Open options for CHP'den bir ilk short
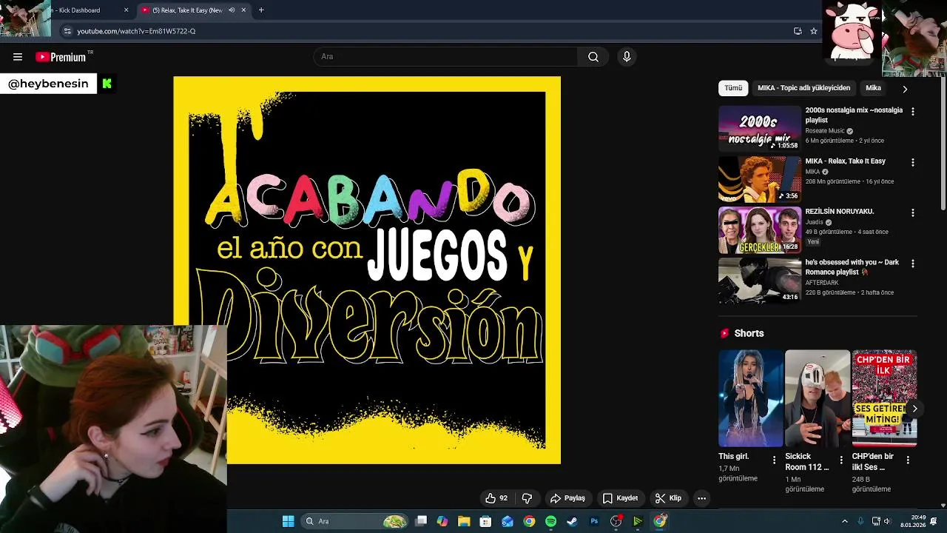This screenshot has width=947, height=533. tap(908, 460)
